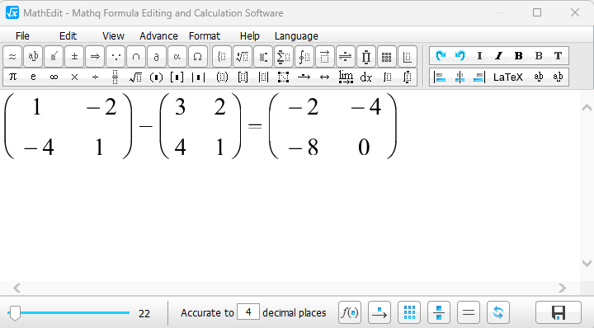Click the blue matrix grid calculation button
594x328 pixels.
tap(409, 313)
